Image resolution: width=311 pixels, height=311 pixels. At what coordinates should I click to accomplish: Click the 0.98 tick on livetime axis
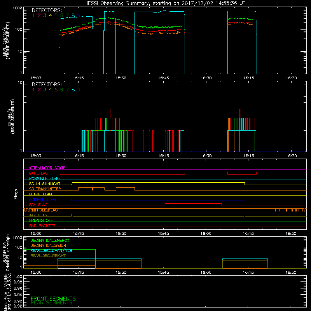(18, 282)
